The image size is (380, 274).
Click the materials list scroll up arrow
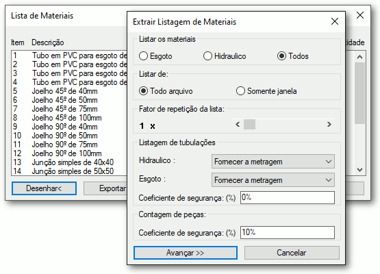[x=359, y=58]
